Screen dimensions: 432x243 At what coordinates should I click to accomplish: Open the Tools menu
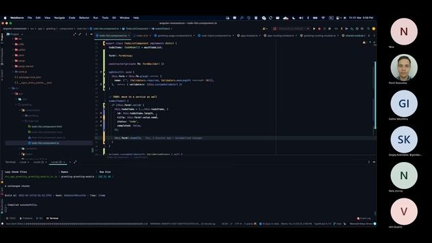(x=105, y=18)
